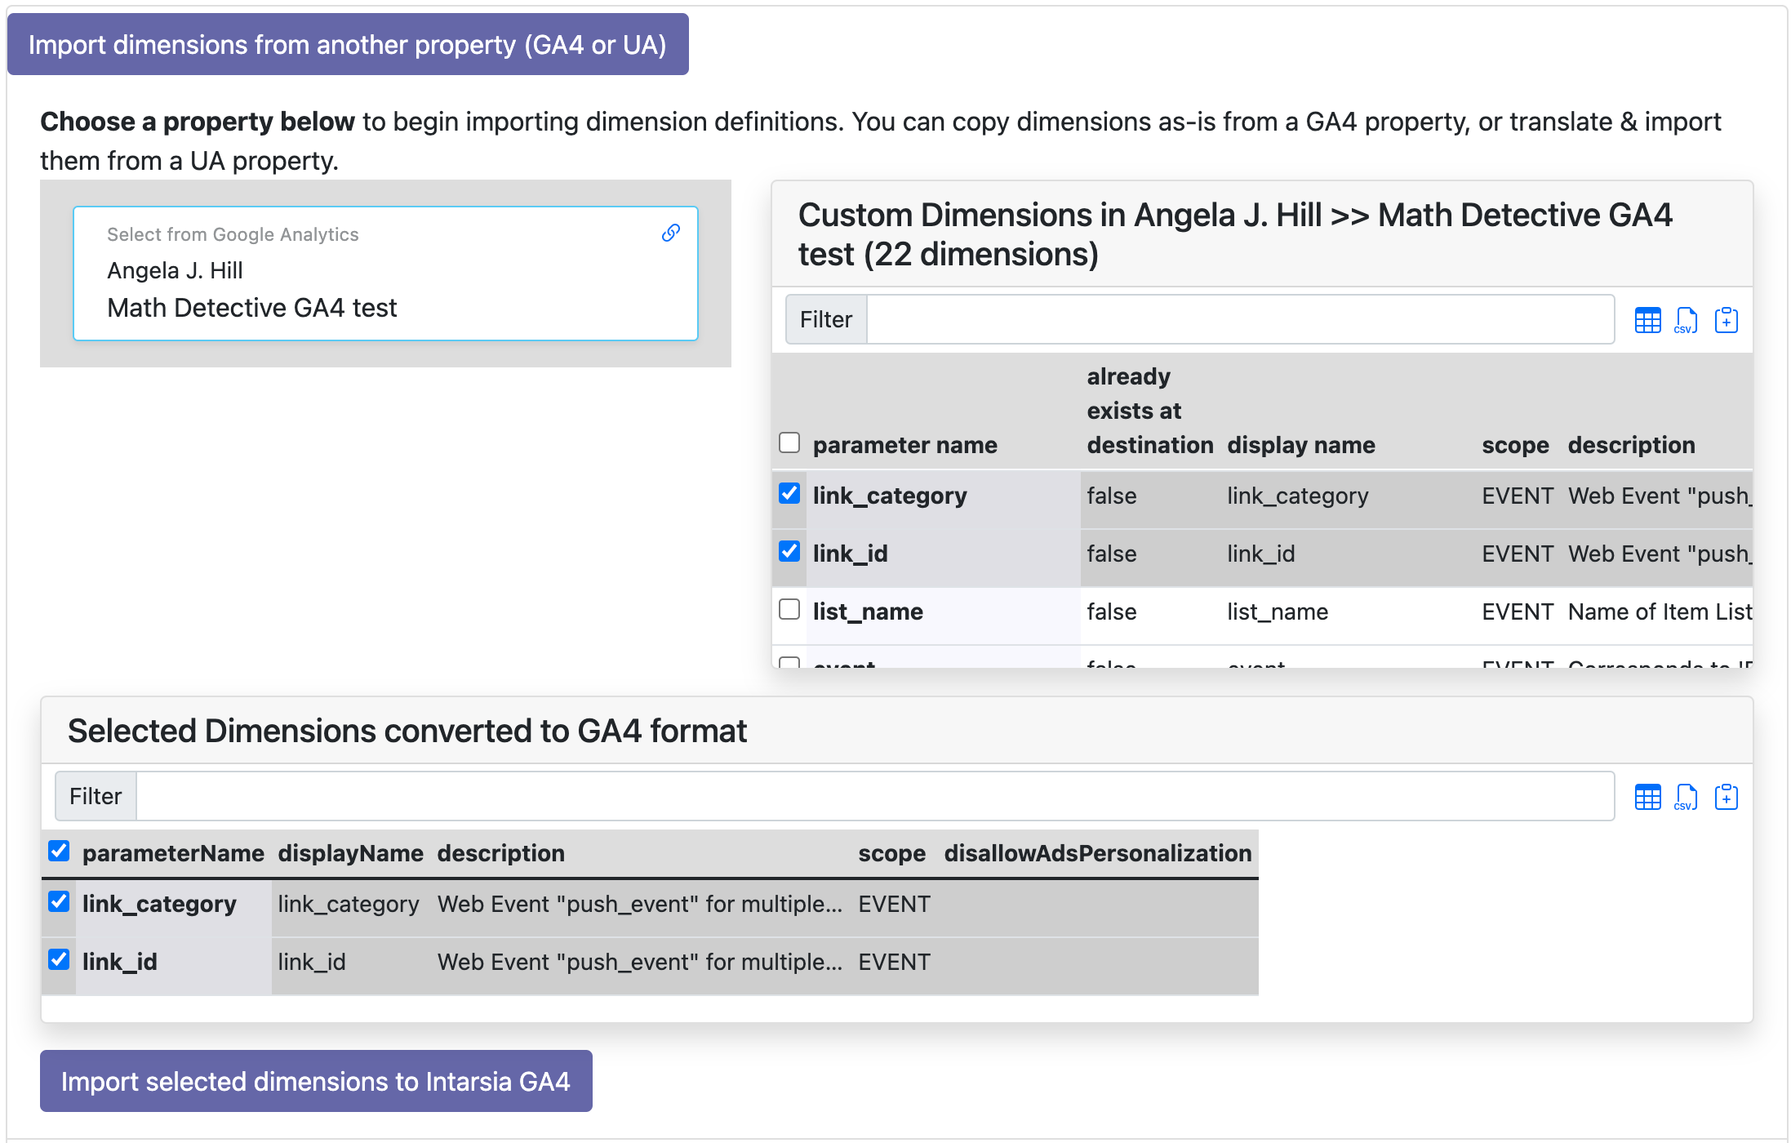Image resolution: width=1791 pixels, height=1143 pixels.
Task: Uncheck link_category in the converted dimensions table
Action: click(x=58, y=902)
